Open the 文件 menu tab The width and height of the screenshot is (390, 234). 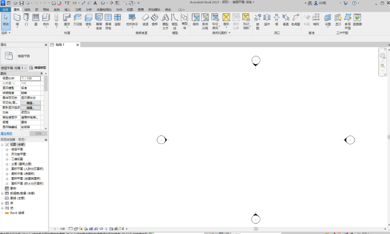point(5,10)
